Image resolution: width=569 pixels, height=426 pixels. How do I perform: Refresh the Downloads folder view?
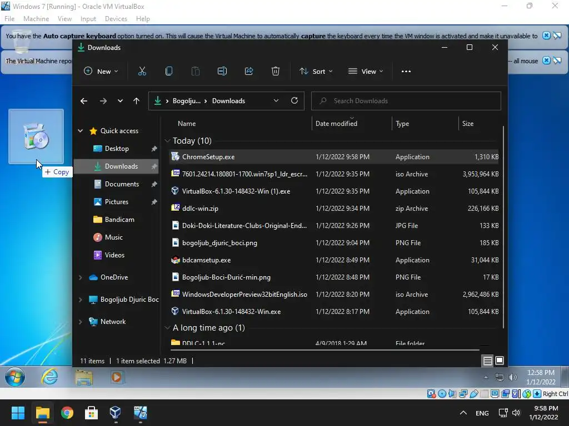tap(295, 101)
